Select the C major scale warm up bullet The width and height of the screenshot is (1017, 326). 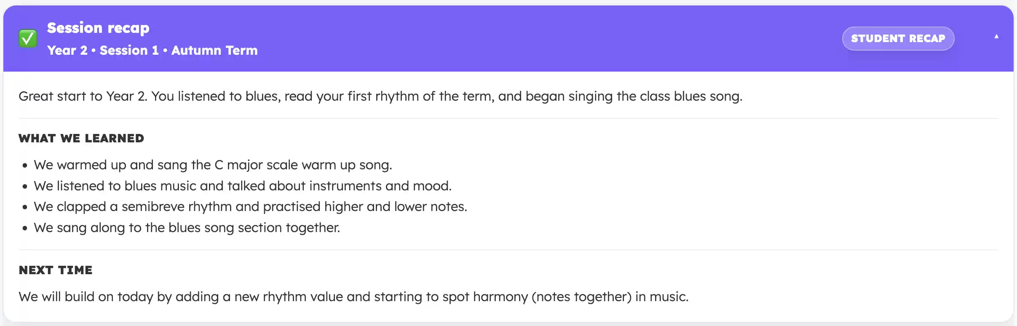pyautogui.click(x=213, y=165)
